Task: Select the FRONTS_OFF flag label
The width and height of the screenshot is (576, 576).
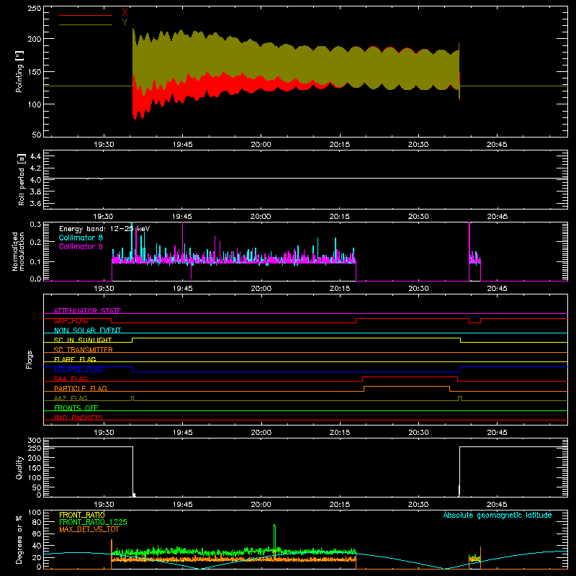Action: [76, 408]
